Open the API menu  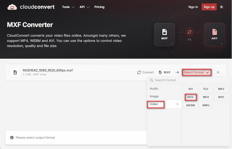(84, 7)
